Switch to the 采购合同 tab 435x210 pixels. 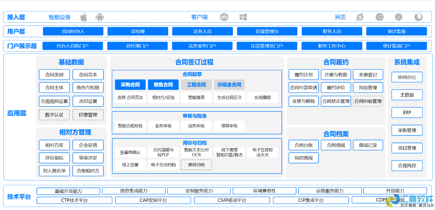click(x=130, y=85)
